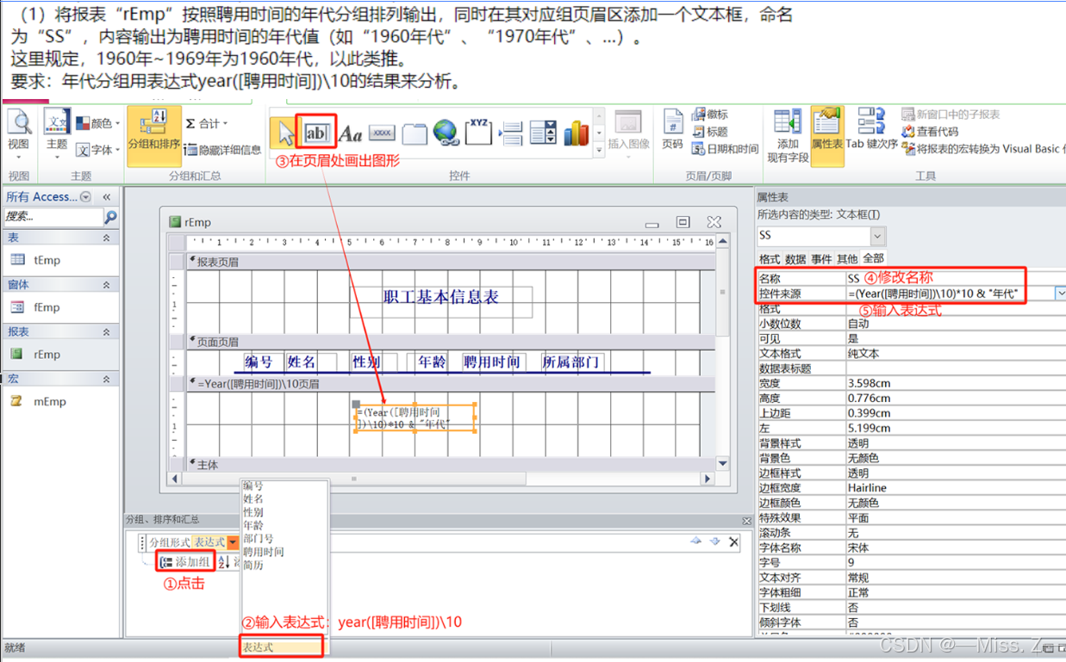Click 添加现有字段 button
This screenshot has height=662, width=1066.
pos(788,135)
